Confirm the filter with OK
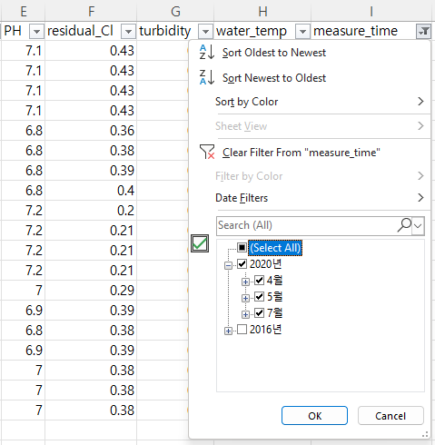The height and width of the screenshot is (445, 435). coord(314,416)
